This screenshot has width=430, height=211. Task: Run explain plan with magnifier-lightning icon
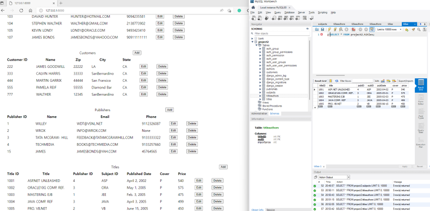click(x=341, y=29)
